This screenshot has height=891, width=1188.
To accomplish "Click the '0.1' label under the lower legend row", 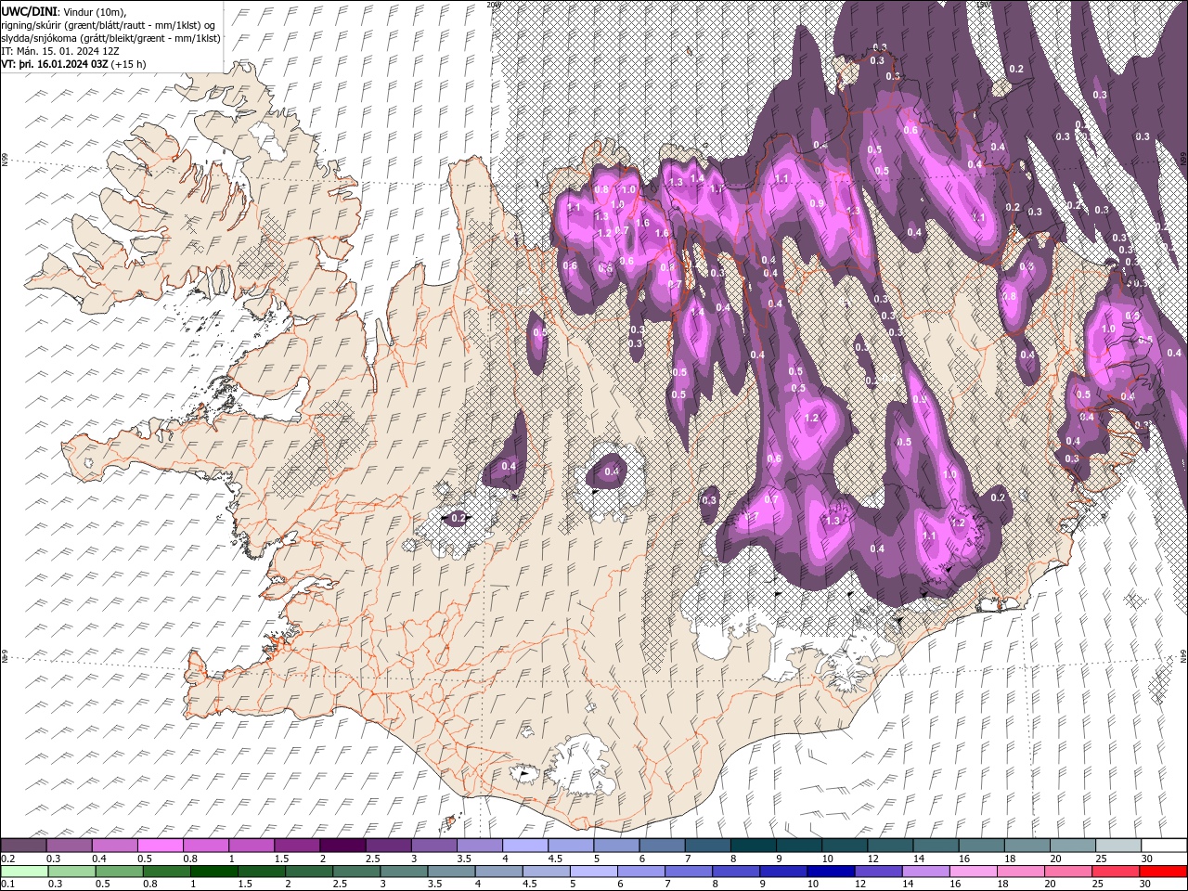I will [6, 884].
